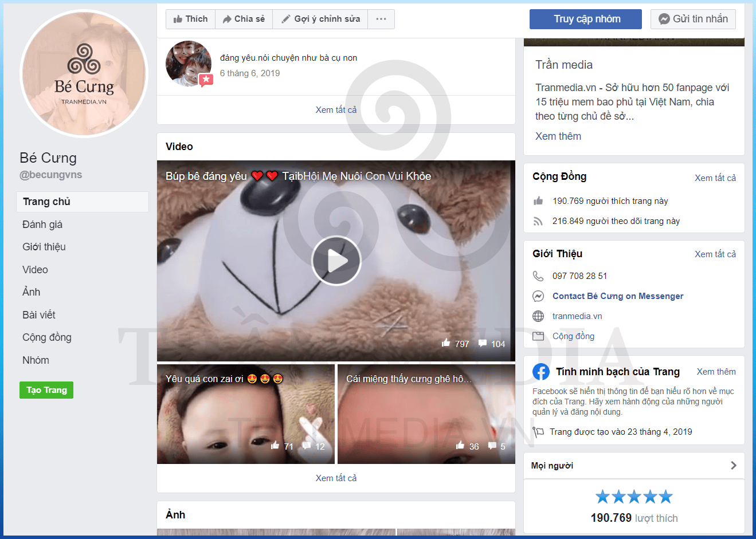The image size is (756, 539).
Task: Click the flag icon beside Trang được tạo
Action: click(538, 432)
